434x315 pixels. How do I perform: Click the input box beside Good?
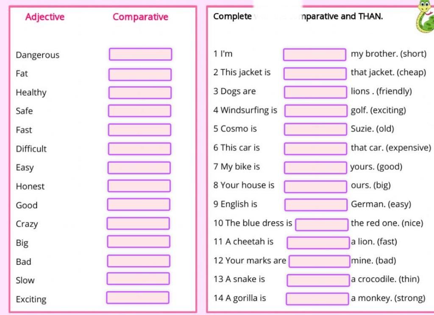click(139, 205)
